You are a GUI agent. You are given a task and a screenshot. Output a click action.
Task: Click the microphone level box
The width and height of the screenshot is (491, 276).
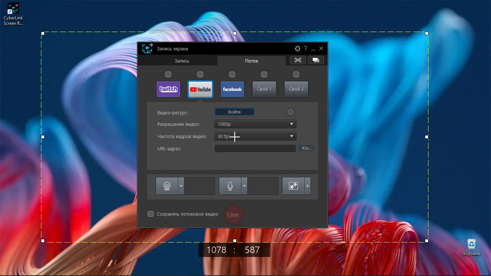pyautogui.click(x=263, y=186)
